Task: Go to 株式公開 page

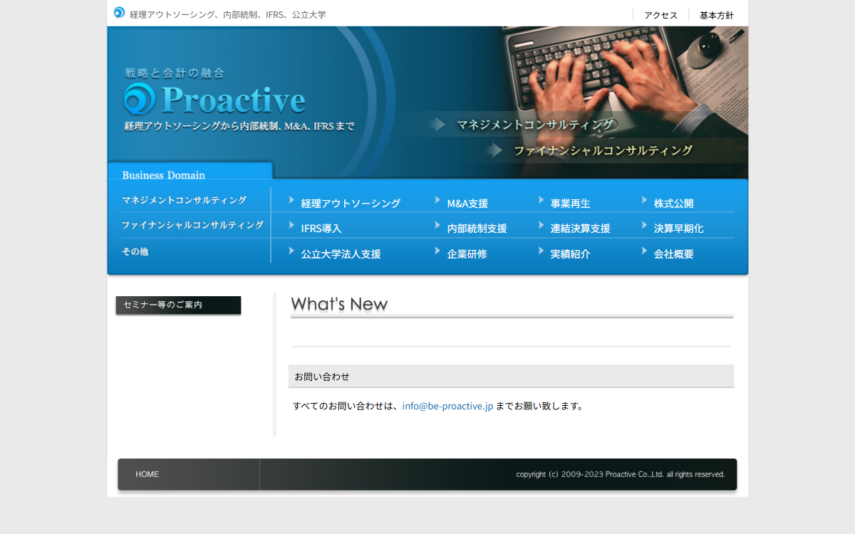Action: (673, 204)
